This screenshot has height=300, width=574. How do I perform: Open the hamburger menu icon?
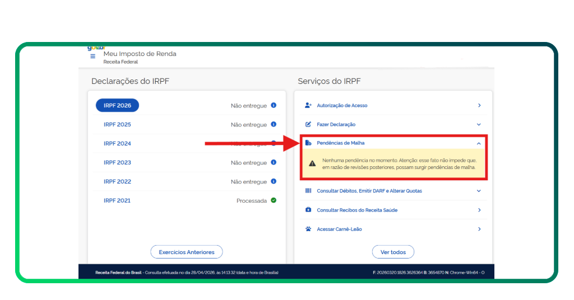point(92,57)
